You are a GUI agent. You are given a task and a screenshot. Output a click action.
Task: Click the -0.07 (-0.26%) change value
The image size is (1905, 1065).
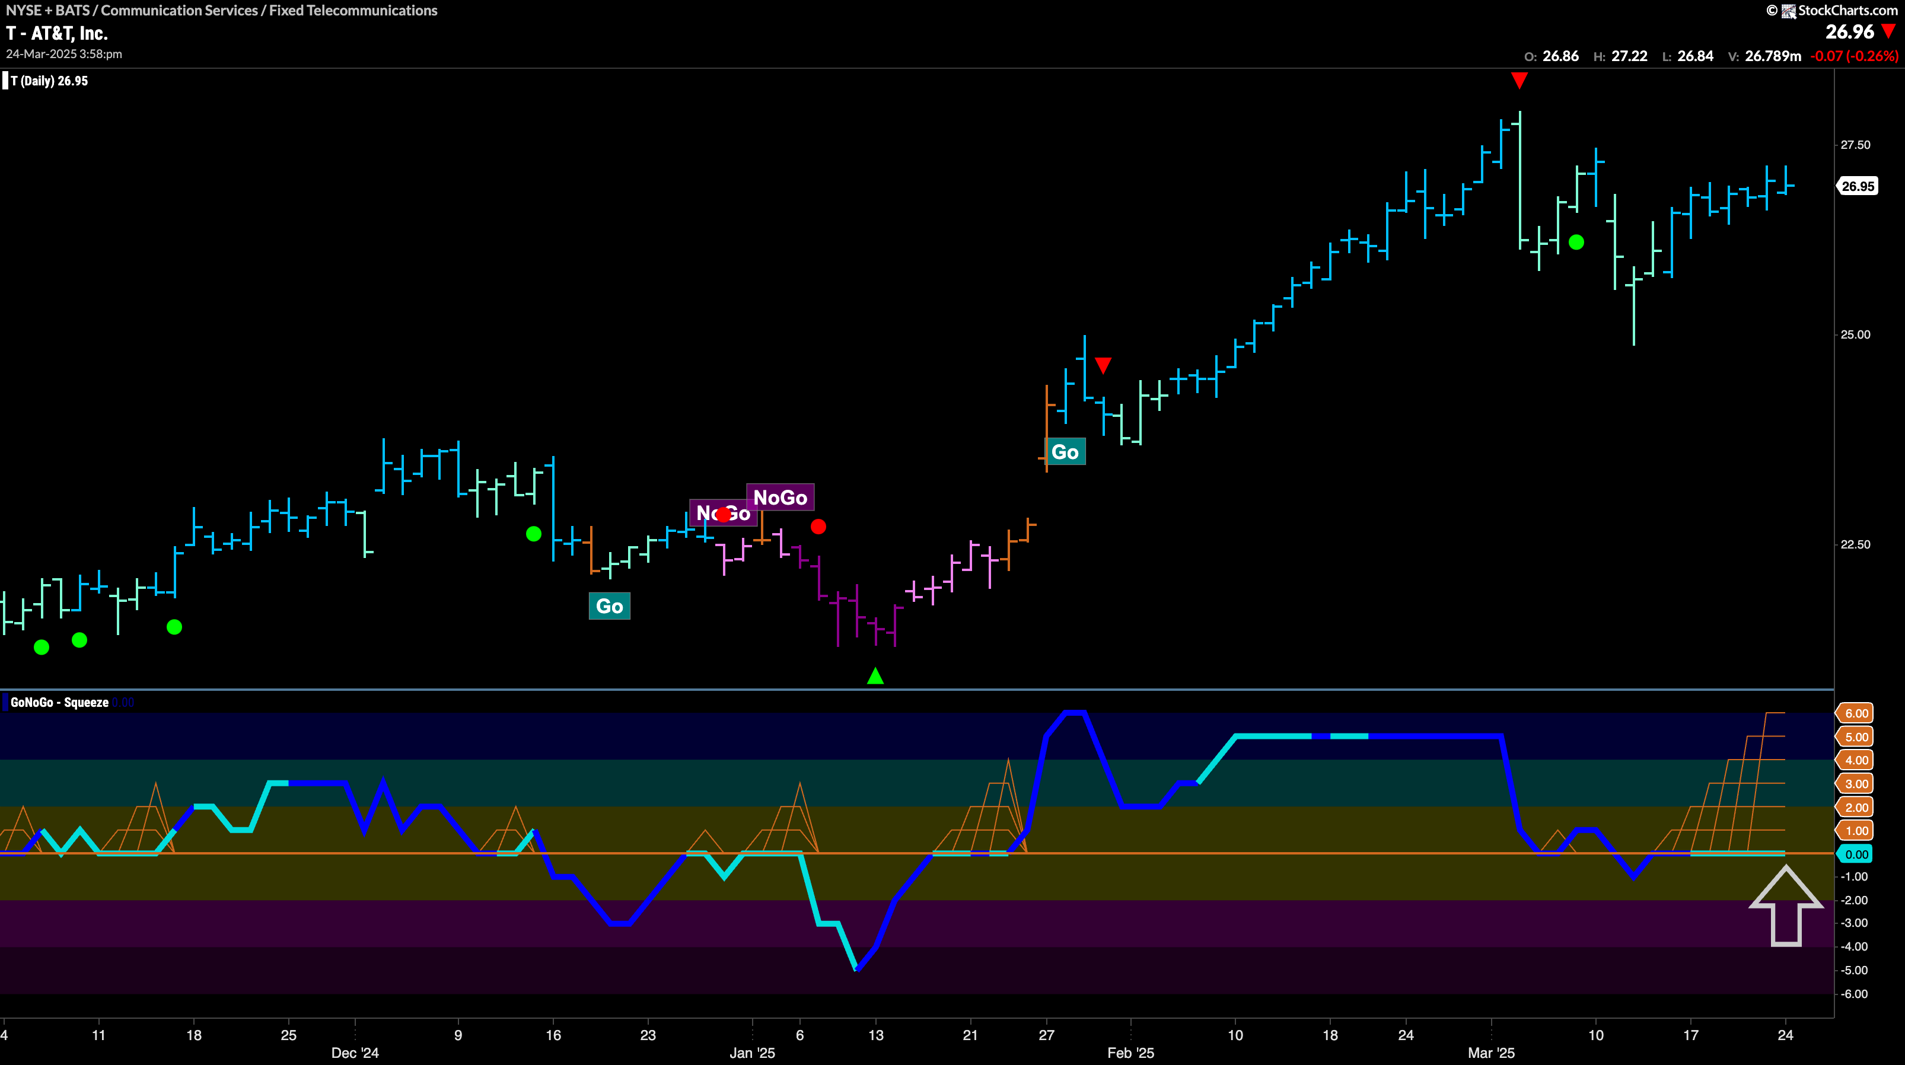[1854, 56]
